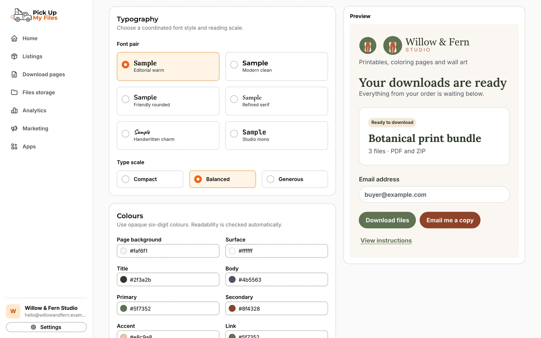This screenshot has width=541, height=338.
Task: Click the Email address input field
Action: 434,195
